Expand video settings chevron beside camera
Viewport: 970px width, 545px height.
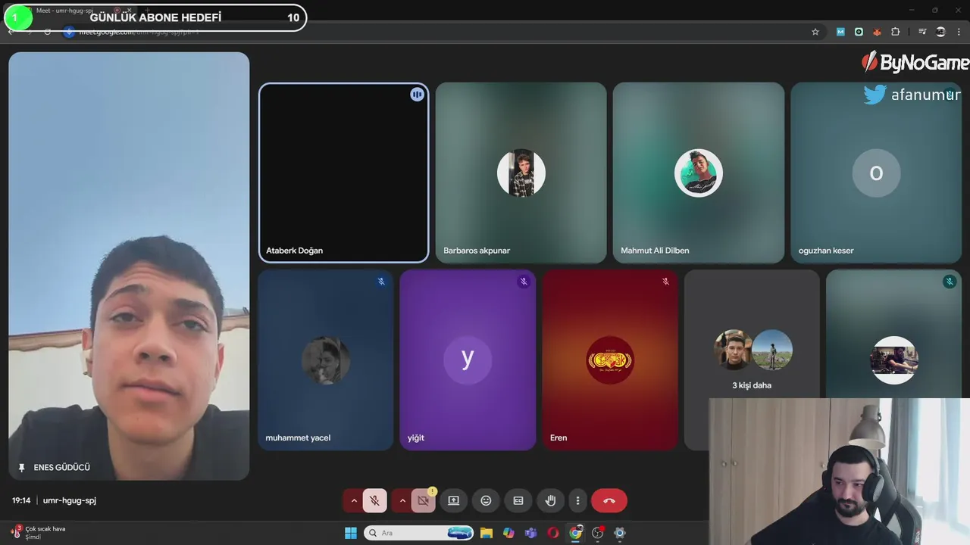(402, 500)
